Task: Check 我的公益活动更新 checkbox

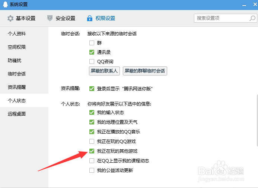Action: (92, 170)
